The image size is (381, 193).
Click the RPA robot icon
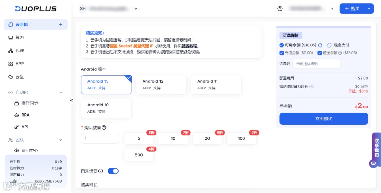pyautogui.click(x=17, y=115)
